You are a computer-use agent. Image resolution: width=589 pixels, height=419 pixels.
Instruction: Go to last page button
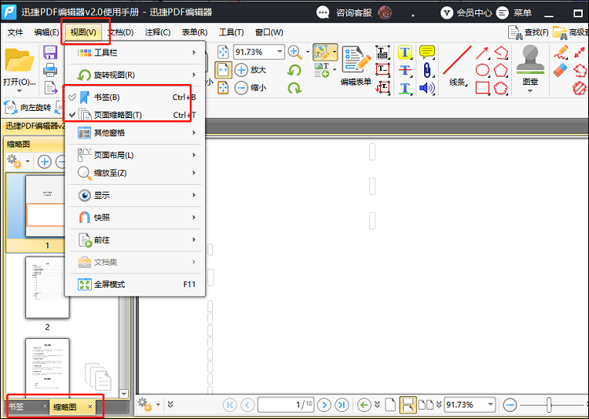[342, 405]
